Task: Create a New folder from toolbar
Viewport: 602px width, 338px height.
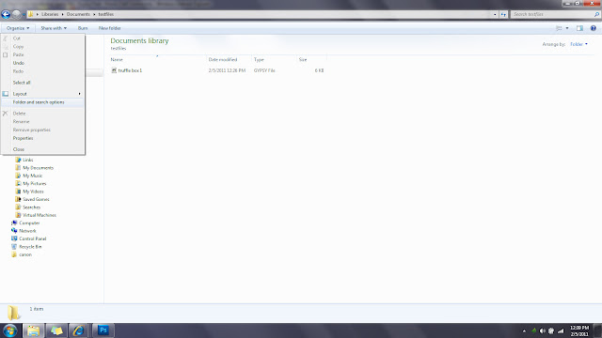Action: click(x=109, y=28)
